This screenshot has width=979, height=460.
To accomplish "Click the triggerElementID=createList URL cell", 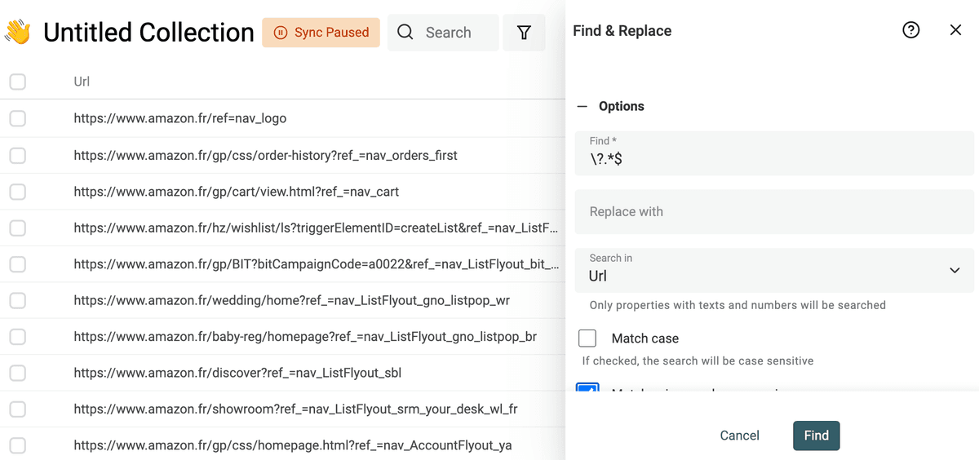I will click(316, 228).
